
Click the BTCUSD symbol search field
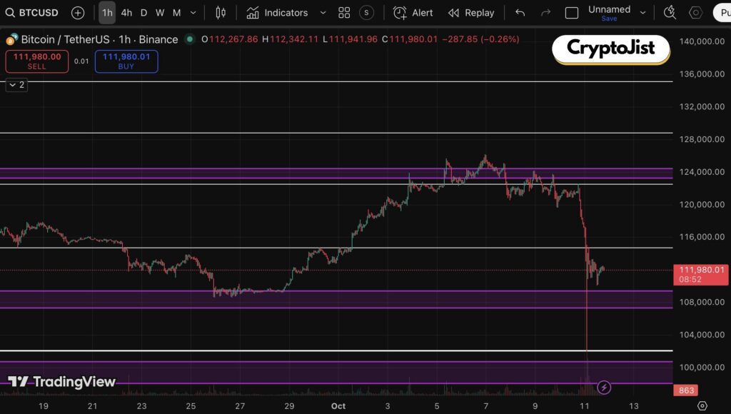pos(33,13)
